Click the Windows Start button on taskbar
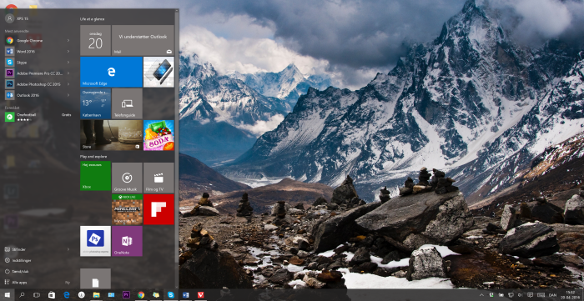 7,295
